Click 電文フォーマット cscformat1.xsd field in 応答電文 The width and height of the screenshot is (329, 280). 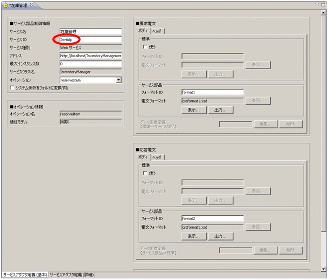pyautogui.click(x=213, y=227)
